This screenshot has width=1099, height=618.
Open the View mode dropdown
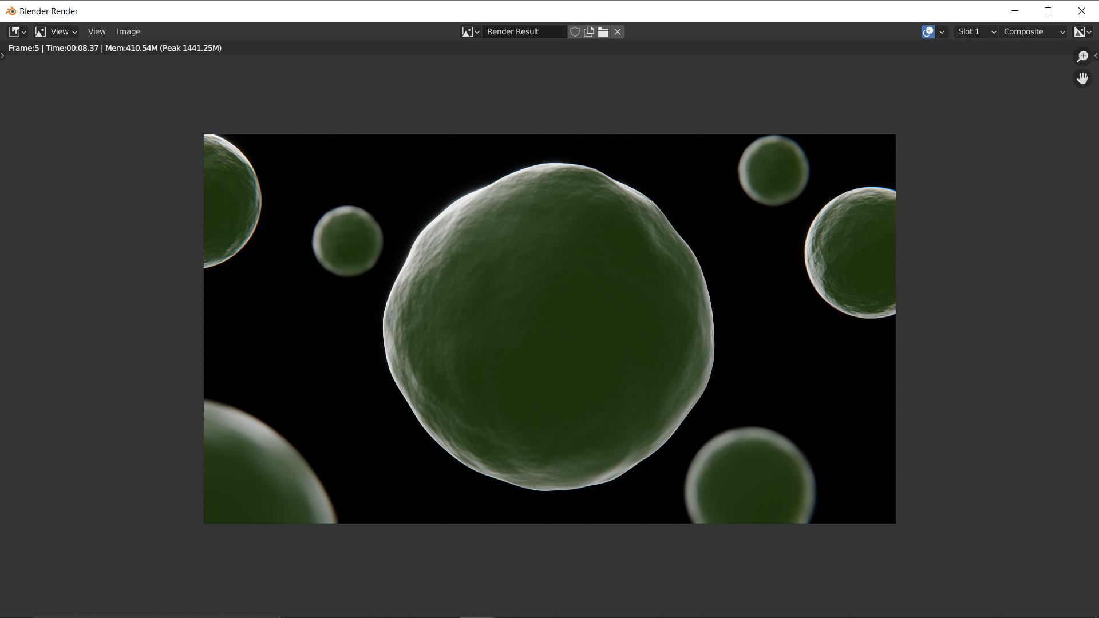coord(56,31)
